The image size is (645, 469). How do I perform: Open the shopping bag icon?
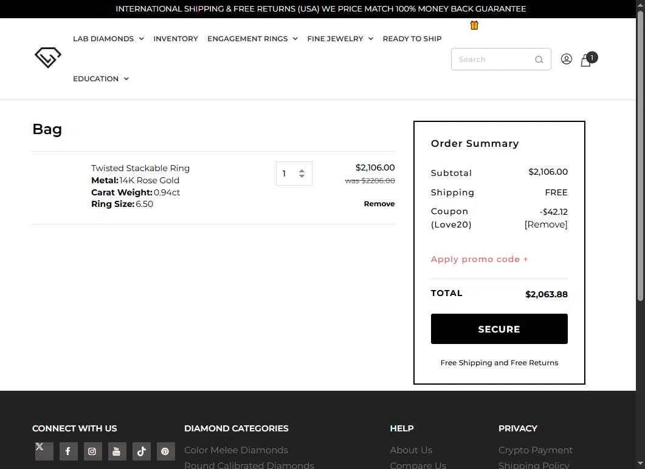point(588,59)
